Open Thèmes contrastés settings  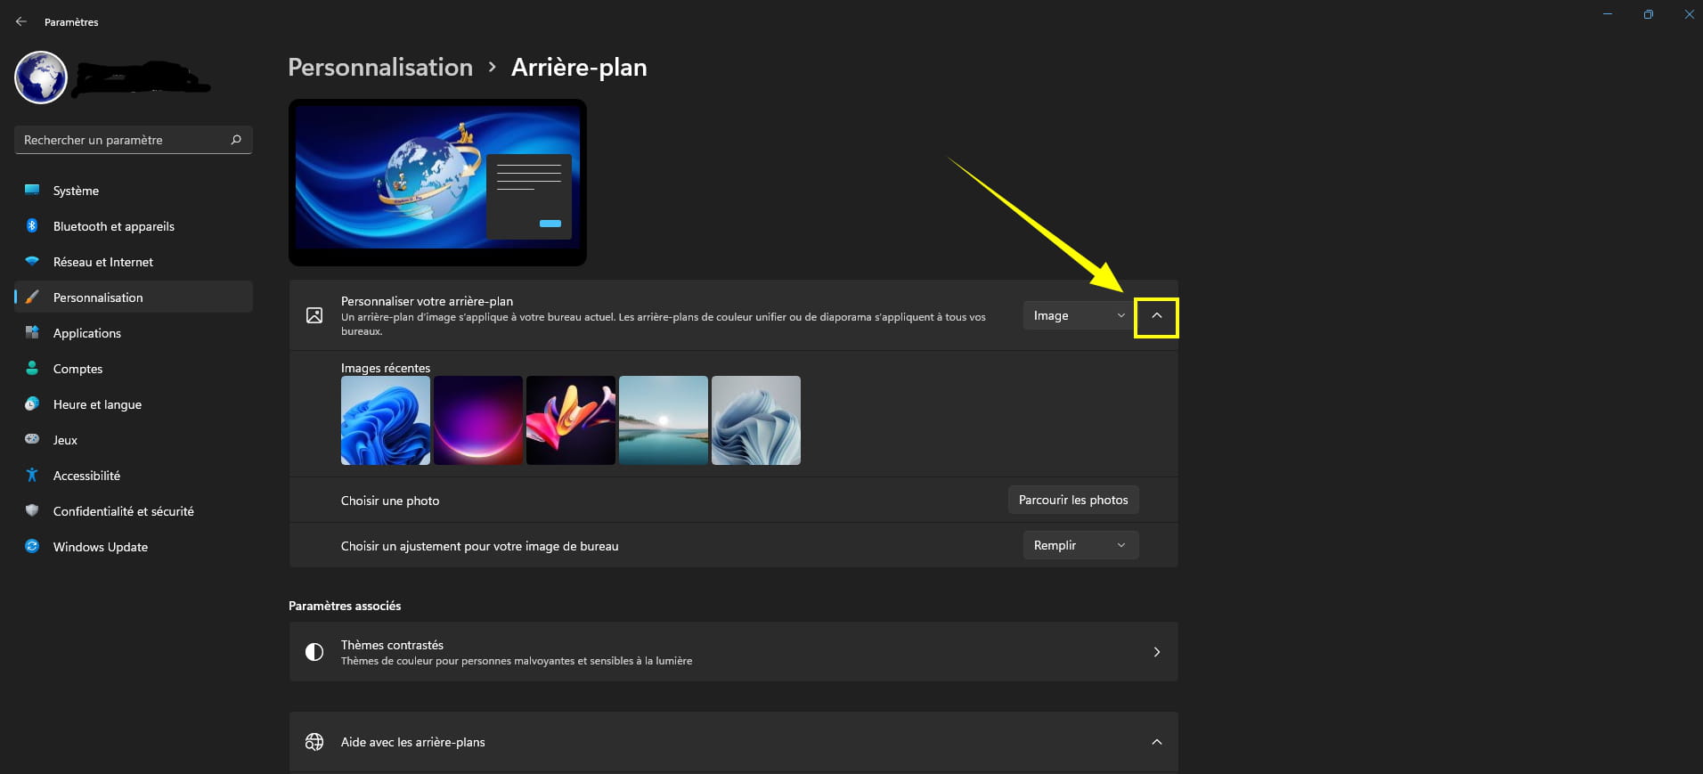(x=732, y=652)
